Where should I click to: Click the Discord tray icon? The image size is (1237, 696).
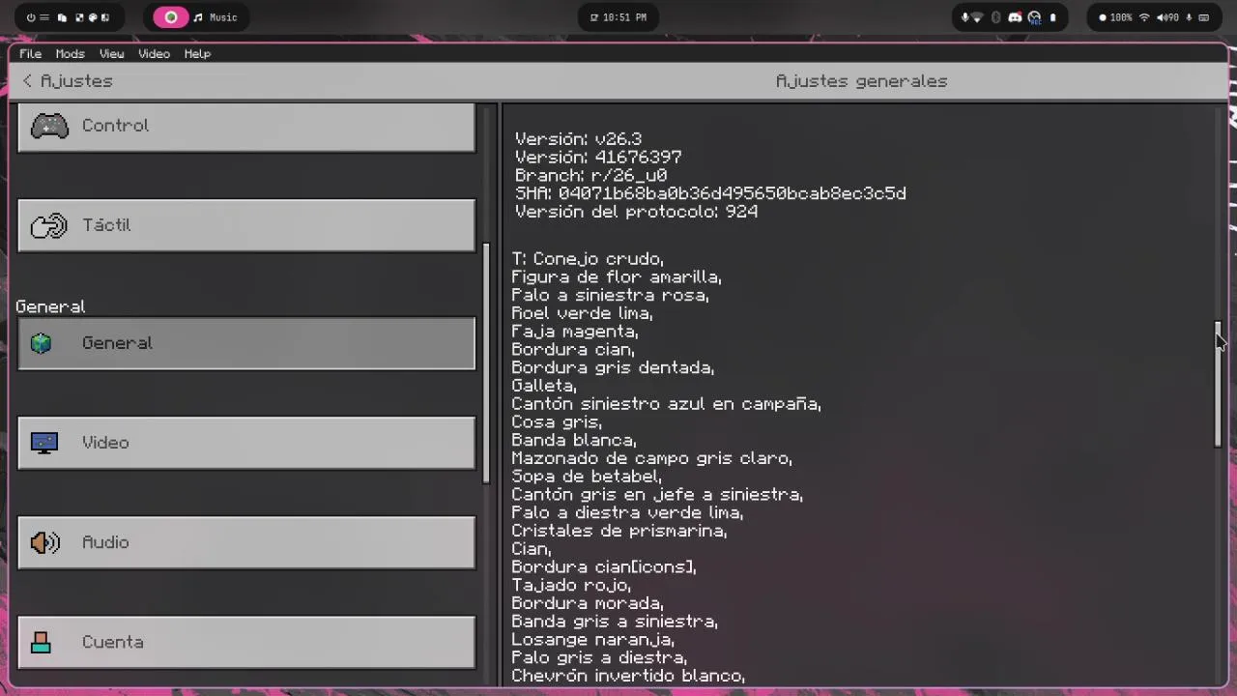tap(1015, 17)
